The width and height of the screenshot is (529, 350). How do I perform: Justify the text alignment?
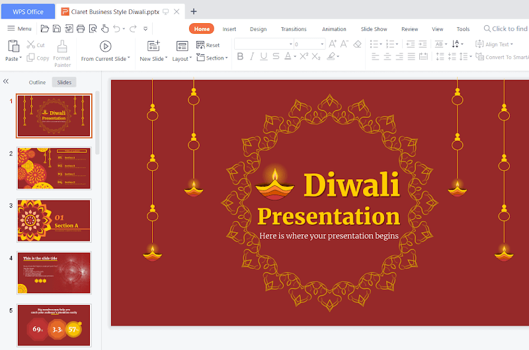(411, 56)
